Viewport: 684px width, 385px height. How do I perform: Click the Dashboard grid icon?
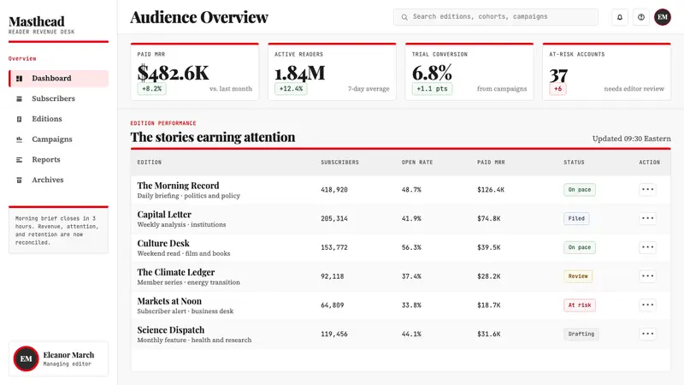(x=19, y=79)
